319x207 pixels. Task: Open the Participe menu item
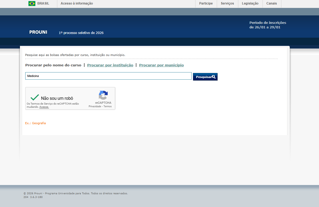point(206,3)
